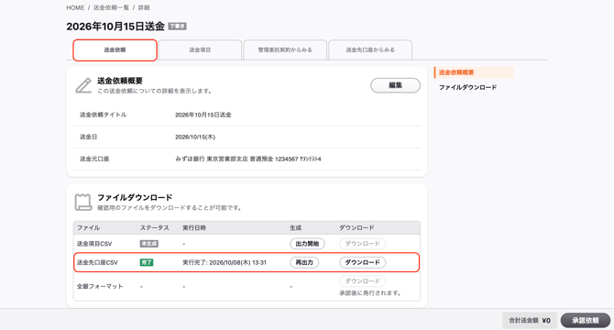Screen dimensions: 614x330
Task: Click HOME breadcrumb link
Action: (x=75, y=8)
